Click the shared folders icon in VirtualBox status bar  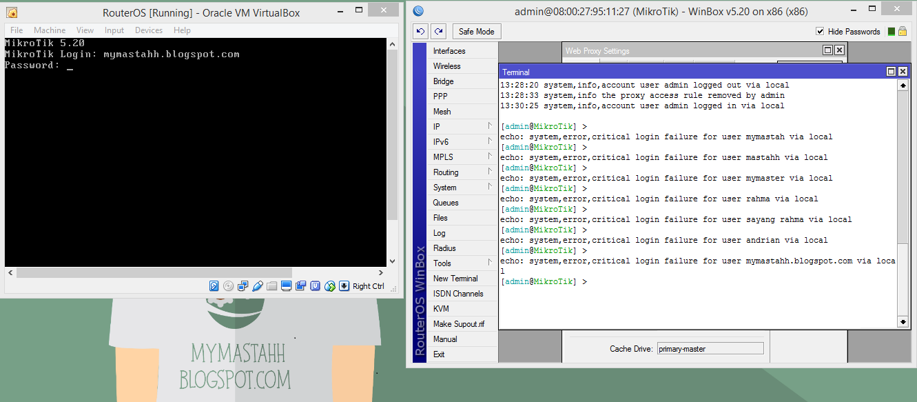271,285
